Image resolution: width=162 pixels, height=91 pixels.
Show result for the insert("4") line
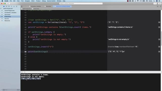point(159,47)
